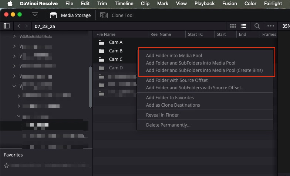Open the View menu
290x176 pixels.
[x=181, y=4]
